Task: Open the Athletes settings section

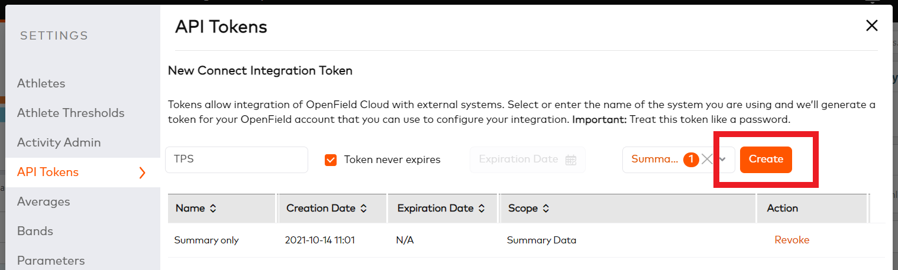Action: pyautogui.click(x=41, y=83)
